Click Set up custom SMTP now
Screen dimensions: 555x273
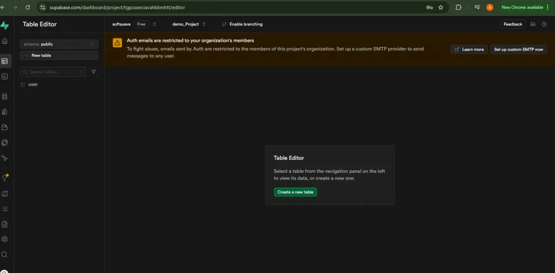519,49
